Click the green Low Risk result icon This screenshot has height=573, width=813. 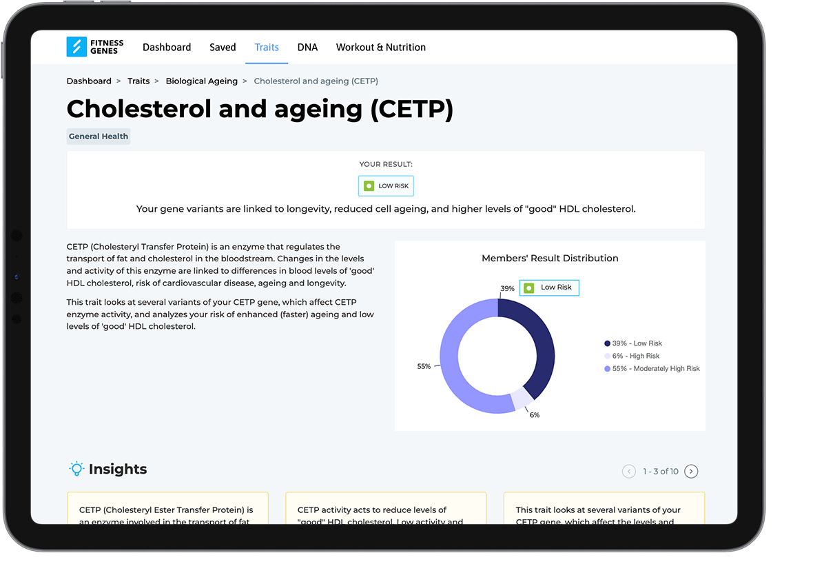(x=369, y=186)
